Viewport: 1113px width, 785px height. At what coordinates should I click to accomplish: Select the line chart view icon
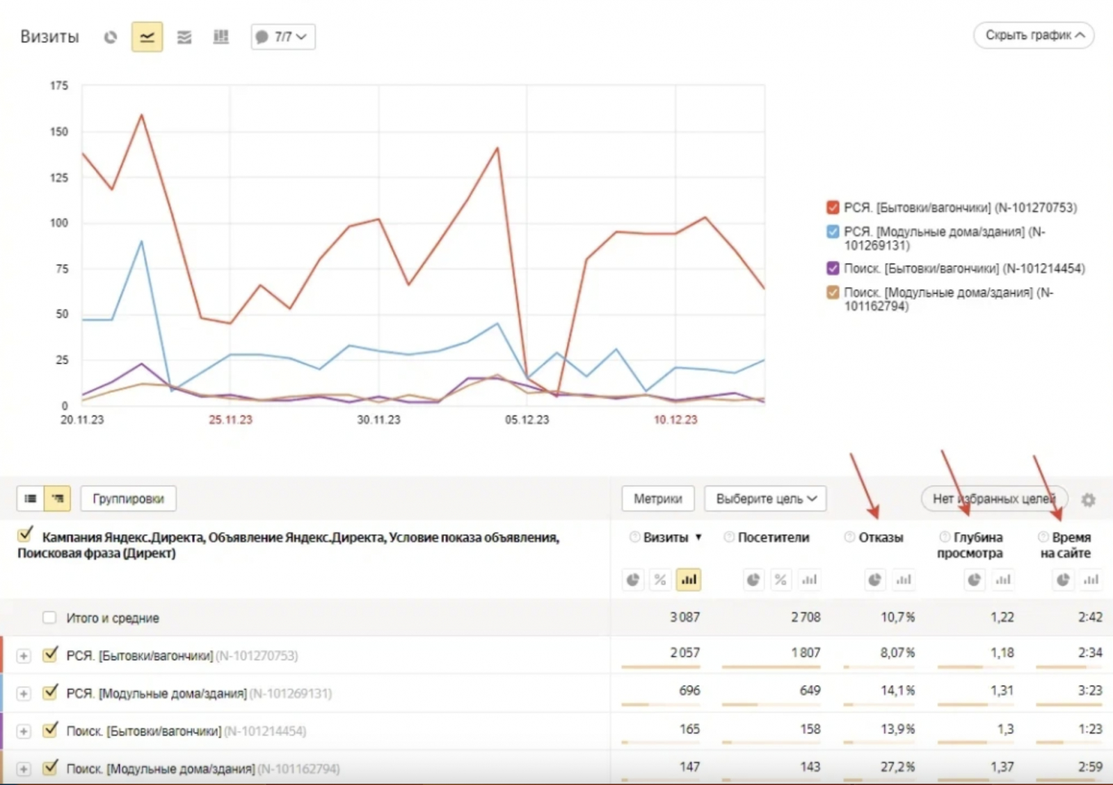point(147,37)
